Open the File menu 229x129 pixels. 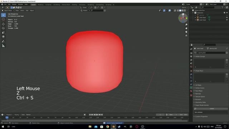pos(5,5)
